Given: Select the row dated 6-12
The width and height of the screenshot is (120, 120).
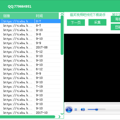Looking at the screenshot, I should 30,69.
